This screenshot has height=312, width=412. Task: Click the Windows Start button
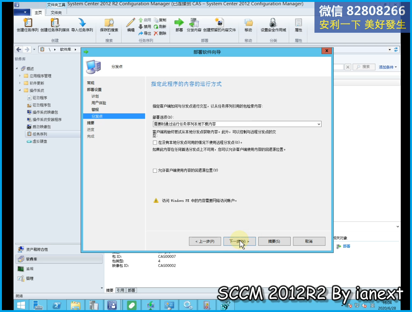pos(21,305)
